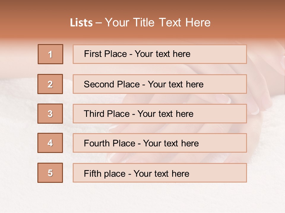The image size is (285, 213).
Task: Click the number 1 box
Action: (x=50, y=54)
